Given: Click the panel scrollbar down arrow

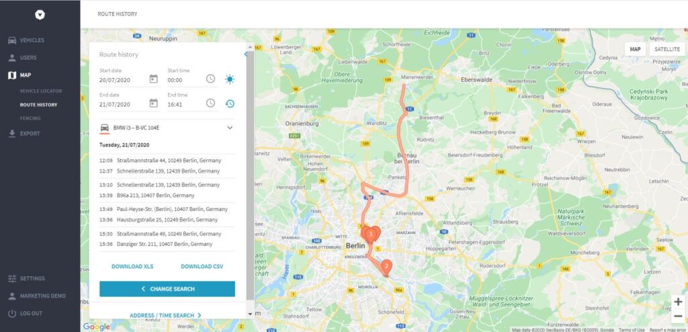Looking at the screenshot, I should coord(250,314).
